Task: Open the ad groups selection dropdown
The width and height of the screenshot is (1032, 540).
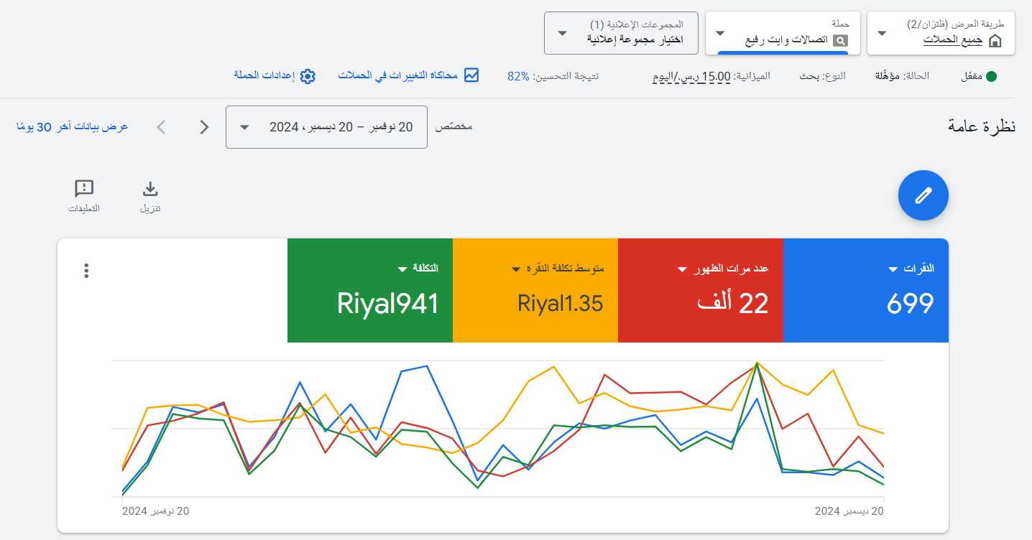Action: coord(621,33)
